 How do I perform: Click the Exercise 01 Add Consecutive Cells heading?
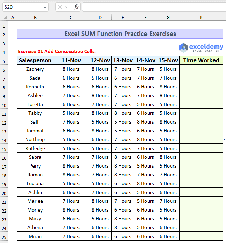click(x=57, y=51)
